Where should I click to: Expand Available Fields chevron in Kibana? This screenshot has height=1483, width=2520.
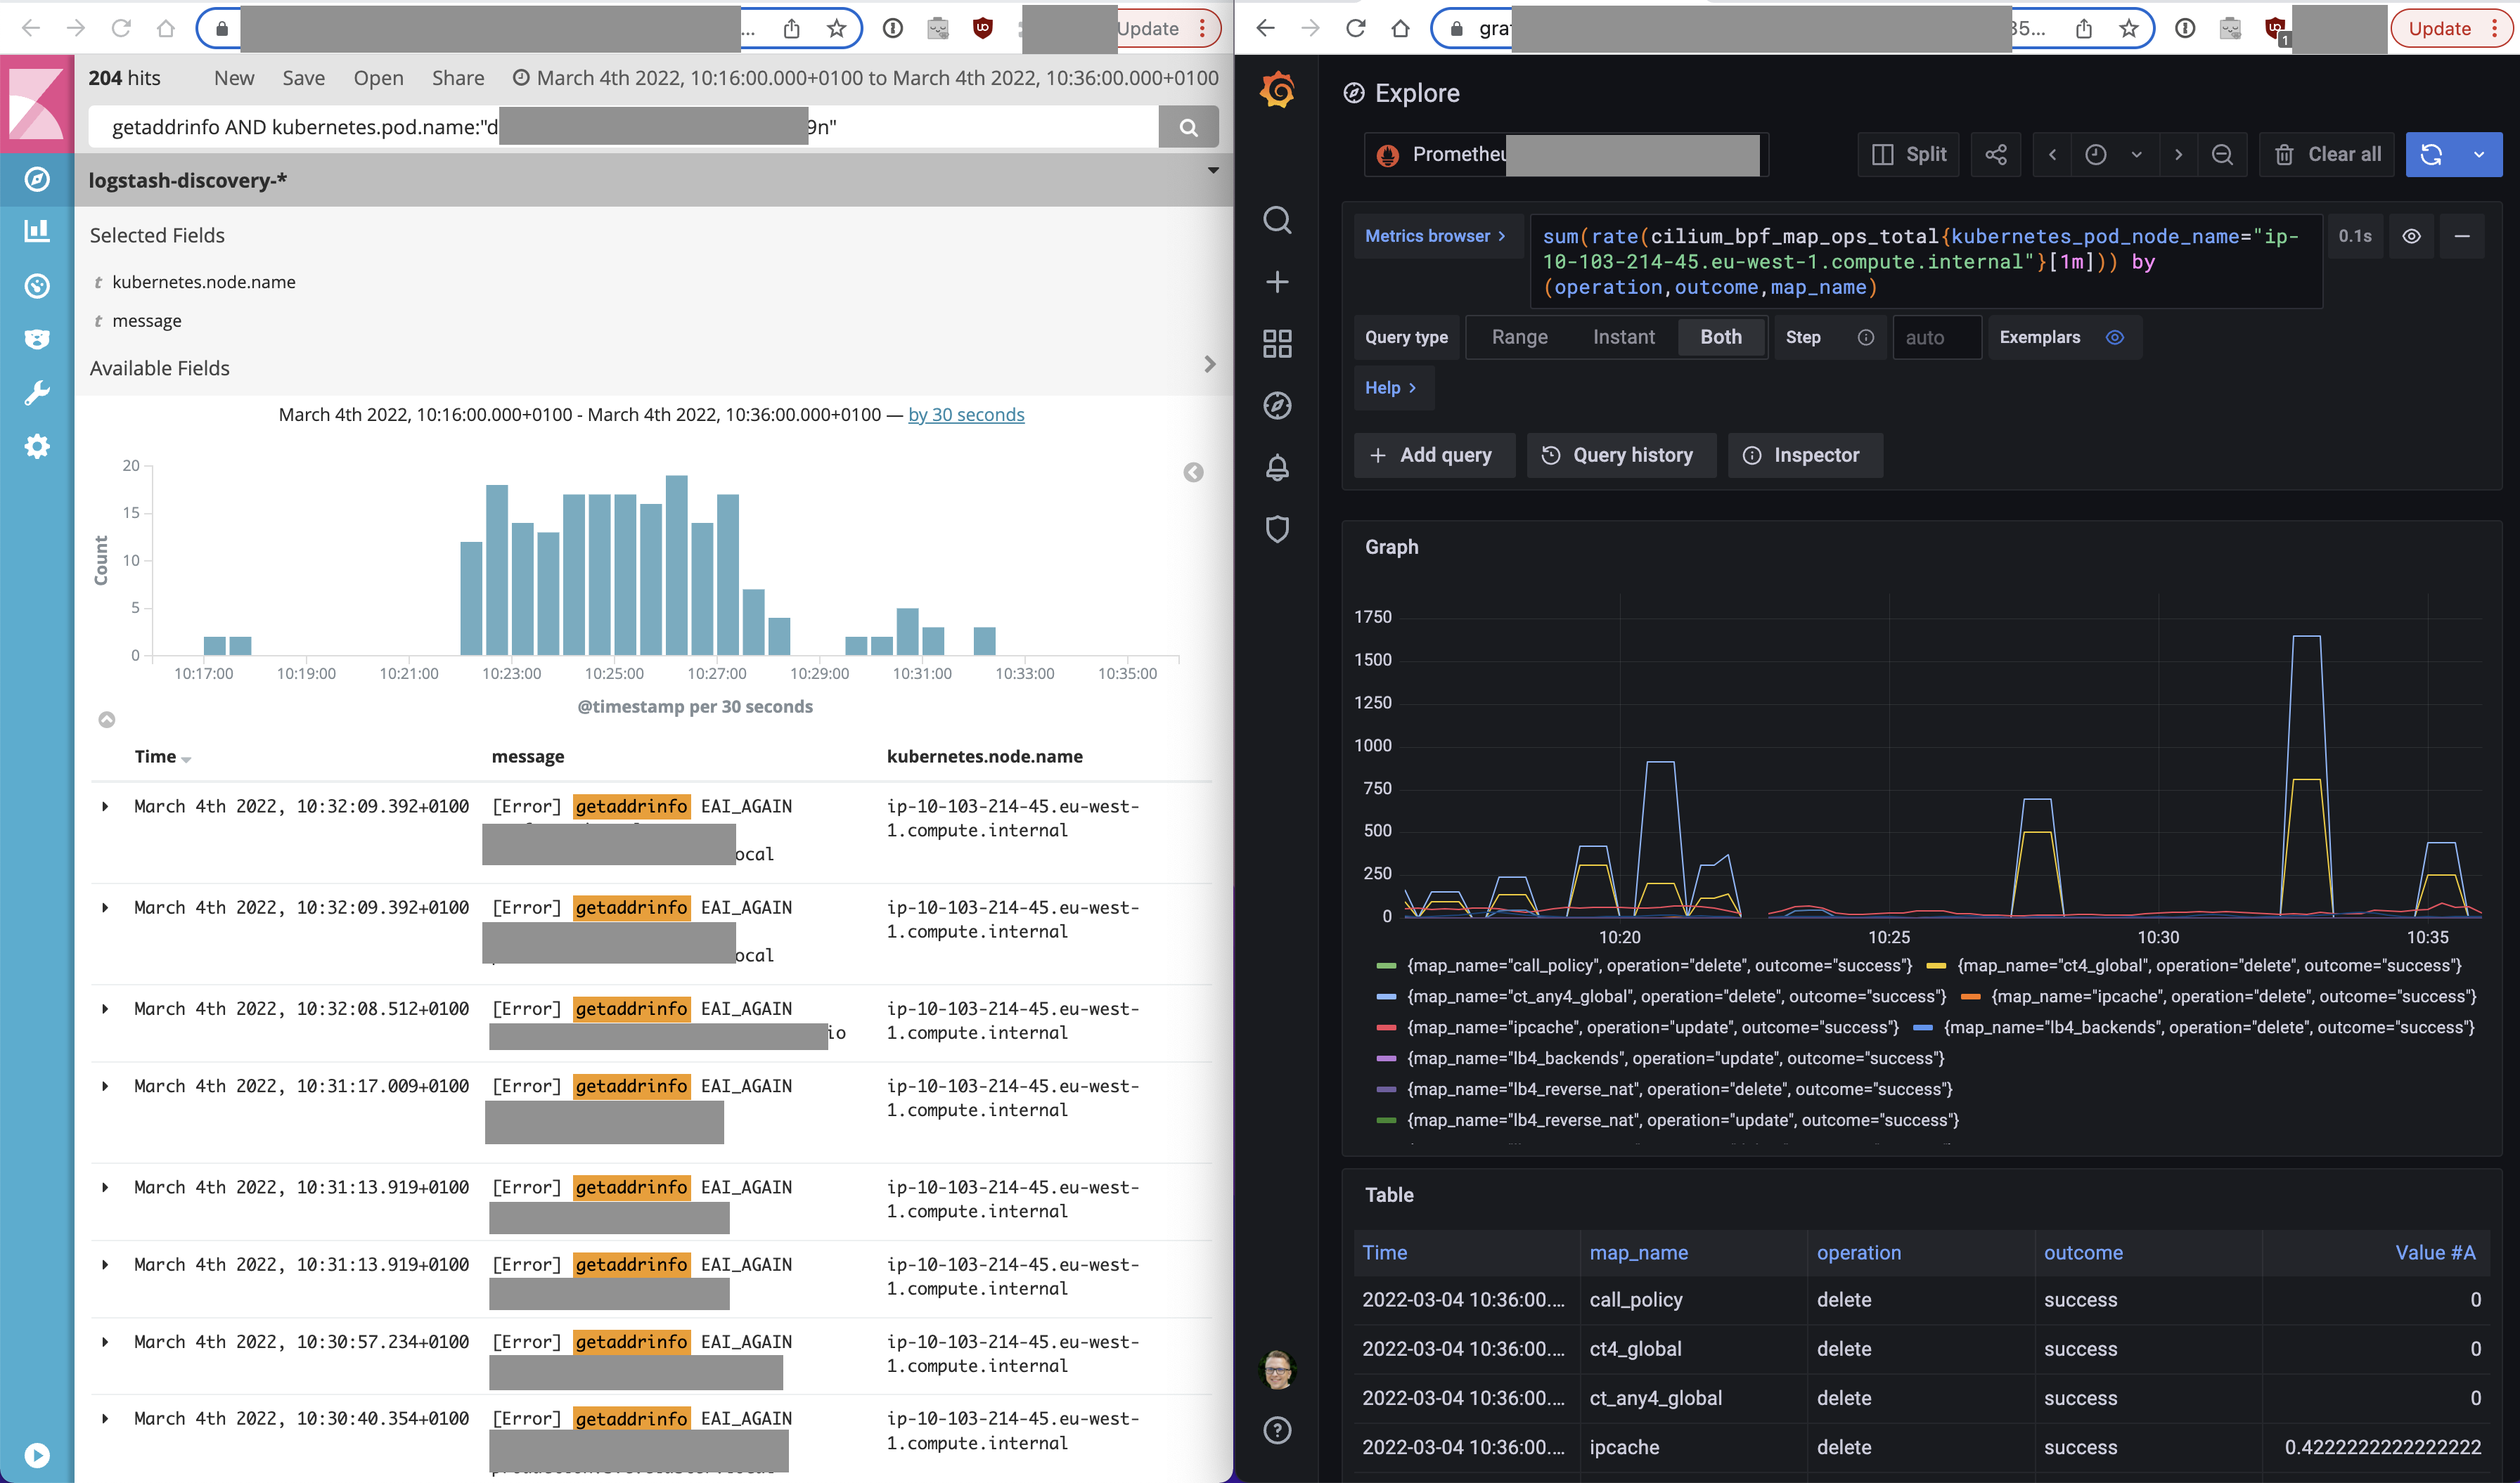tap(1210, 365)
